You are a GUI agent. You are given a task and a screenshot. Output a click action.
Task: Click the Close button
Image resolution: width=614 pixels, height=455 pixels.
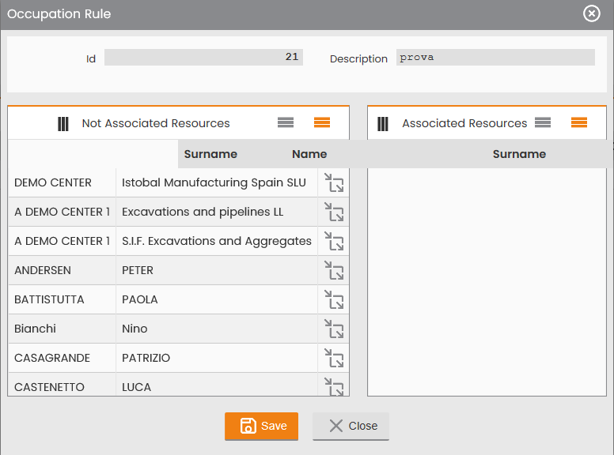pos(351,426)
